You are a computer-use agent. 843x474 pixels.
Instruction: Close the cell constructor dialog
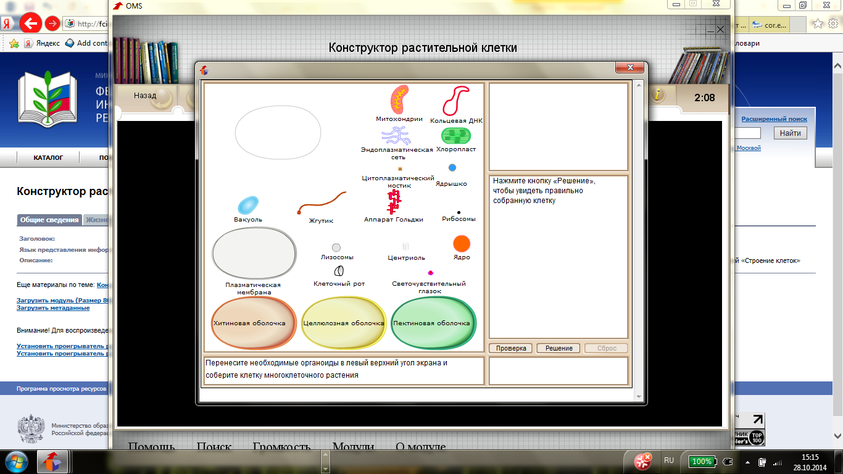630,68
